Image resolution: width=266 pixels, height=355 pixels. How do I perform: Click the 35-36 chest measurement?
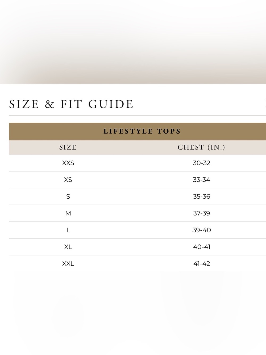(202, 197)
